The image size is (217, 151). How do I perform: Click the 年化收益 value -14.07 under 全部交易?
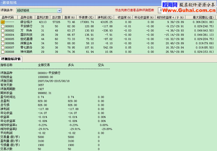pyautogui.click(x=42, y=113)
